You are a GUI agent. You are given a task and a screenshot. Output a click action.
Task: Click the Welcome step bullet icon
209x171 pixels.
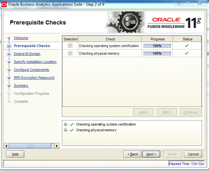coord(9,38)
